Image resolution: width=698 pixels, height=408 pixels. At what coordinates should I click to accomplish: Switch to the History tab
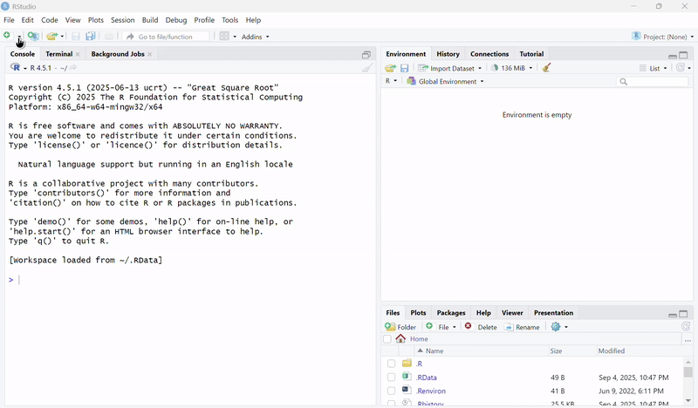click(448, 54)
